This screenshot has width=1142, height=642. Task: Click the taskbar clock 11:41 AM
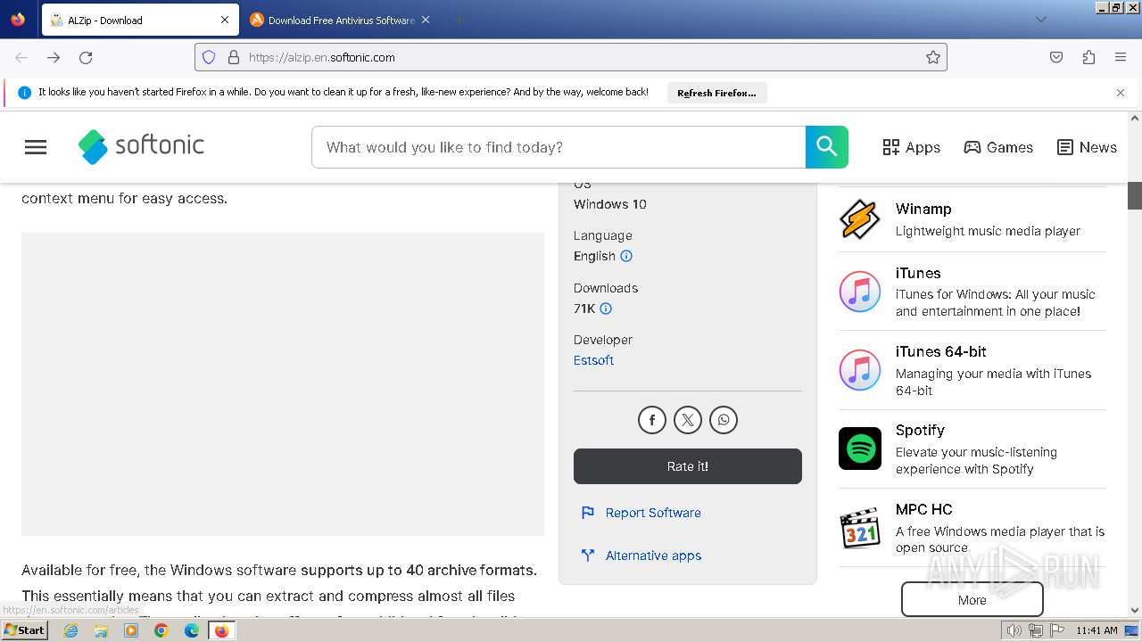point(1096,630)
